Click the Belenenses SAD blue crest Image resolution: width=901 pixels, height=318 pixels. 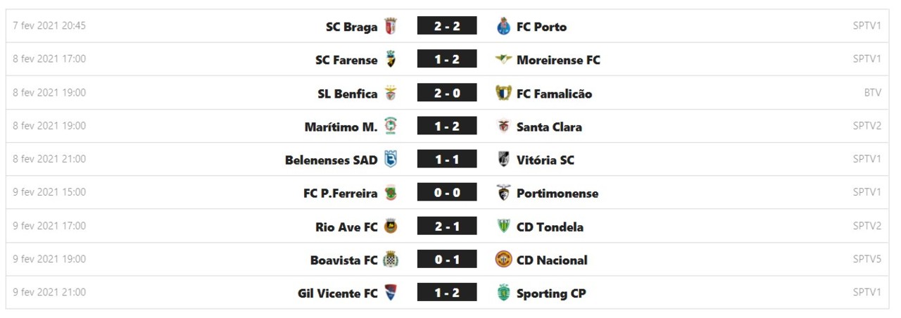[391, 160]
